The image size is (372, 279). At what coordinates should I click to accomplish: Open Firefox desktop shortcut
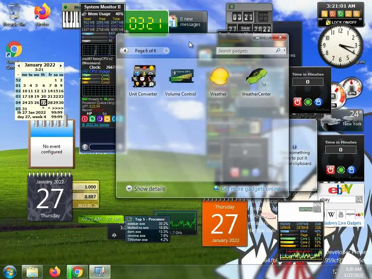click(42, 15)
